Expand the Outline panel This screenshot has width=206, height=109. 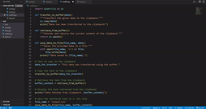pyautogui.click(x=6, y=102)
